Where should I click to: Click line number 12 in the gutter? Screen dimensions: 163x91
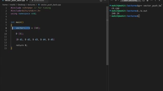(x=6, y=40)
